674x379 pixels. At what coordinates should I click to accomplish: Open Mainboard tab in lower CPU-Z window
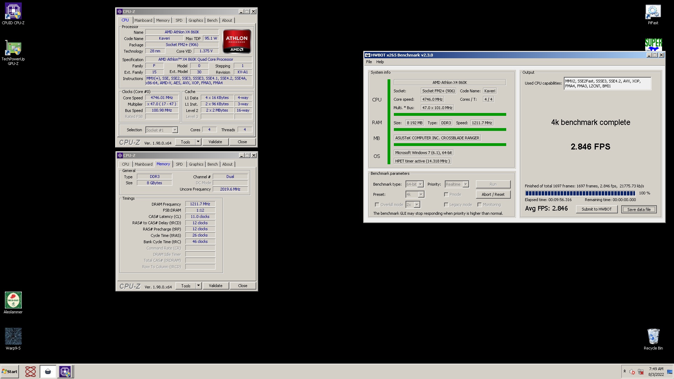tap(144, 164)
